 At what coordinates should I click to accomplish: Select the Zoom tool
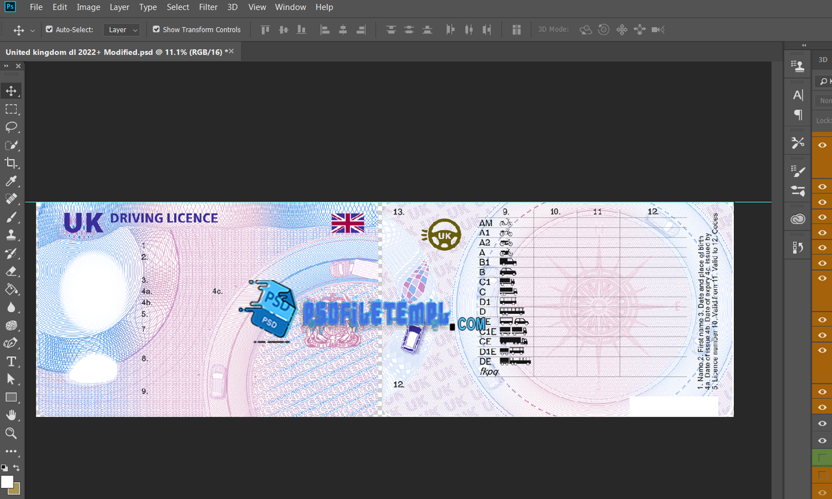coord(11,433)
